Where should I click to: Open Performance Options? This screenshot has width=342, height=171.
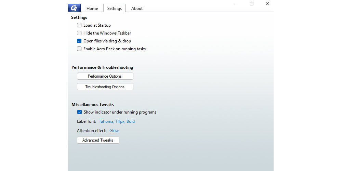[105, 76]
